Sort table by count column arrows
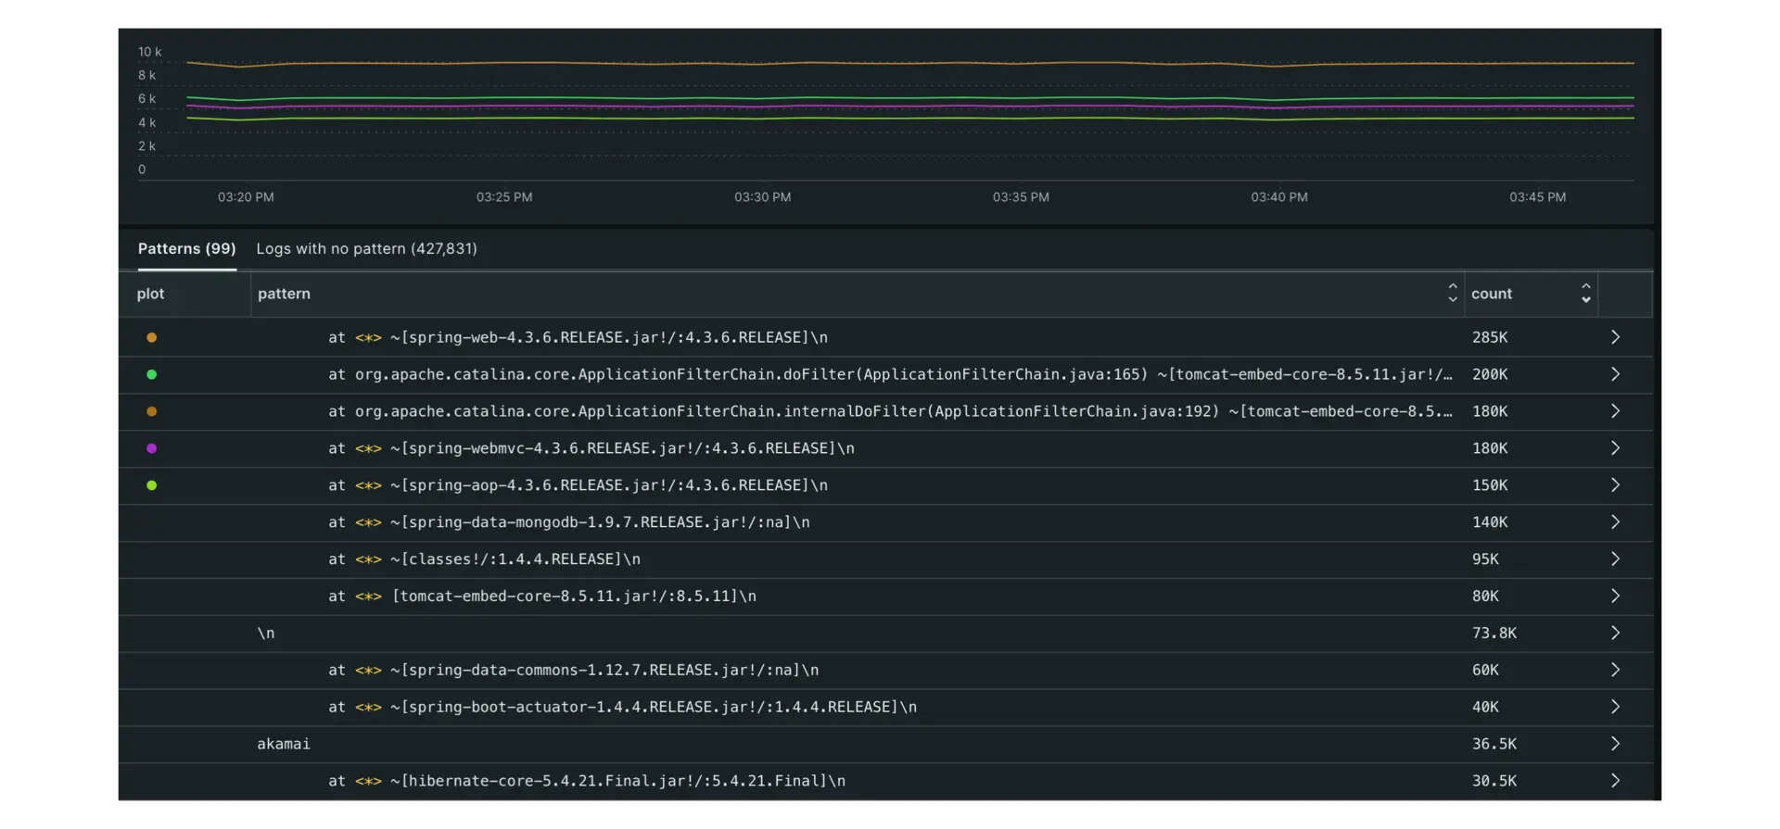The width and height of the screenshot is (1780, 829). (1585, 294)
